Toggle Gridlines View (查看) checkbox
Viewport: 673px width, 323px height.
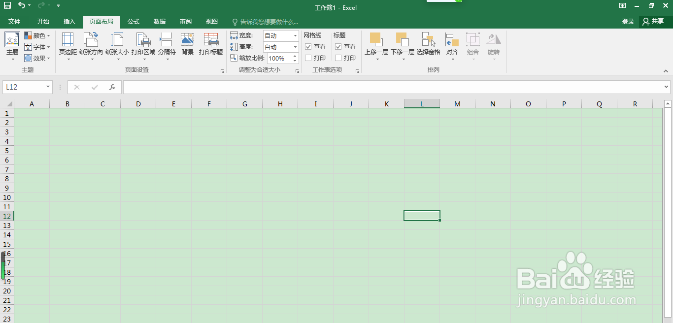point(308,47)
